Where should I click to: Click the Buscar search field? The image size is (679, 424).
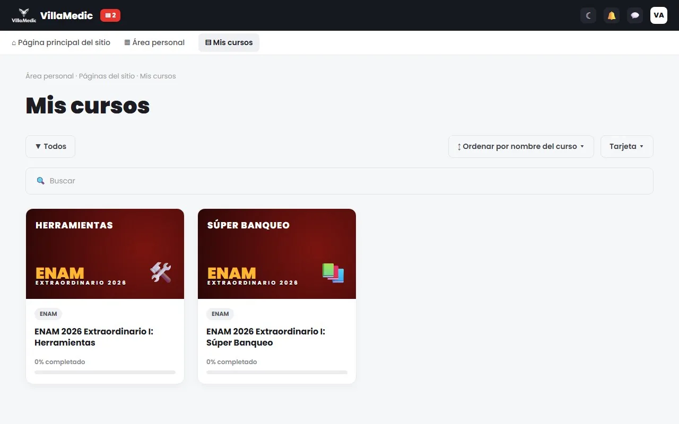click(339, 181)
